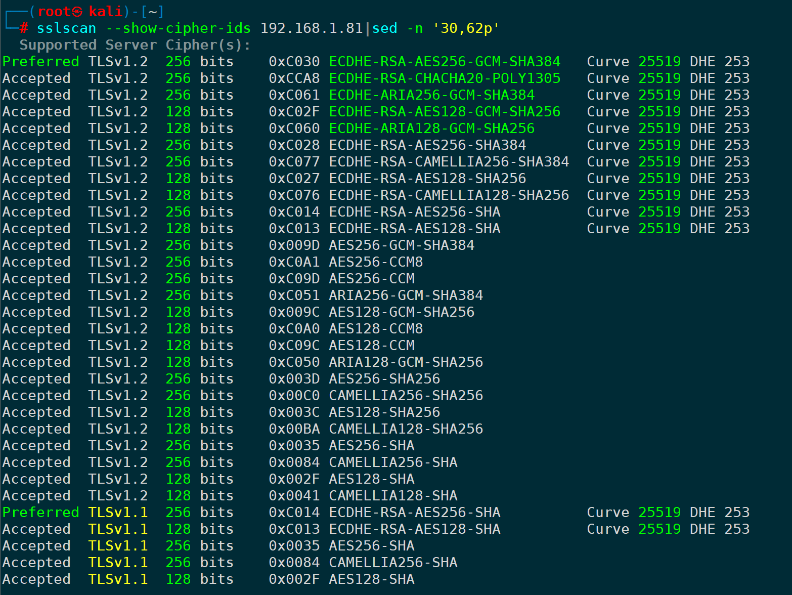Click cipher ID 0xC076
Screen dimensions: 792x595
tap(294, 195)
